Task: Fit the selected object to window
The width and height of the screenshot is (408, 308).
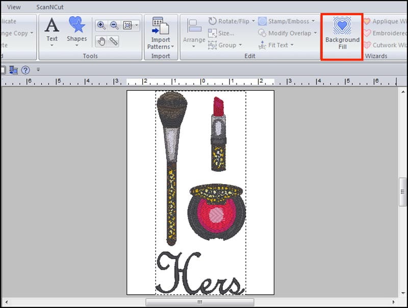Action: (128, 25)
